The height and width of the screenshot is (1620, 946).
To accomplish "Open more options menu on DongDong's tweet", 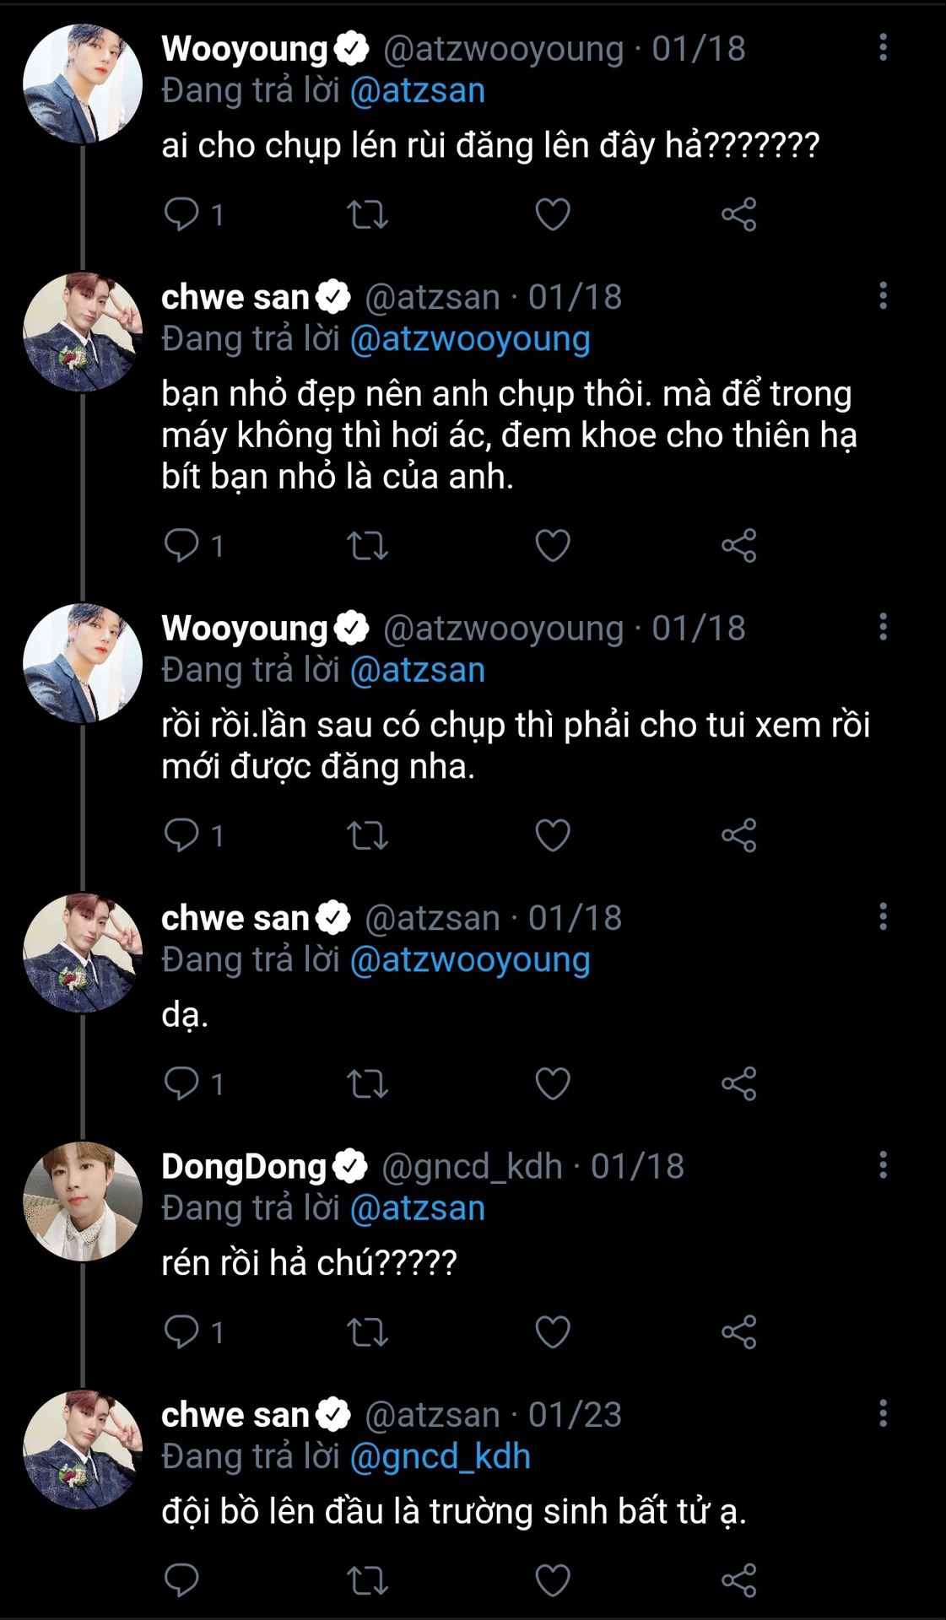I will coord(883,1165).
